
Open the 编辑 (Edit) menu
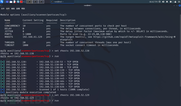[13, 9]
